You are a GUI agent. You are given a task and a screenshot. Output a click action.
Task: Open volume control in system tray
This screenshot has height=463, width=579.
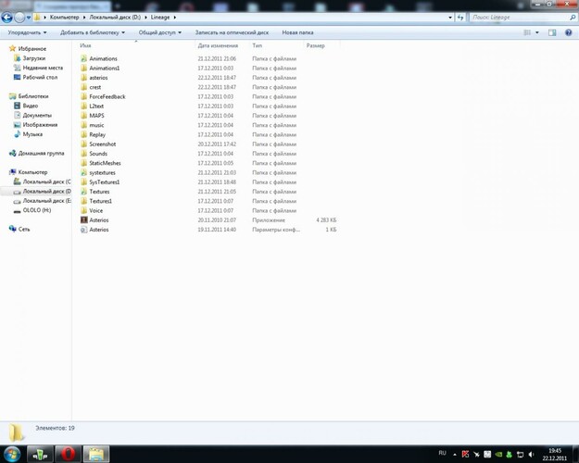pos(532,454)
